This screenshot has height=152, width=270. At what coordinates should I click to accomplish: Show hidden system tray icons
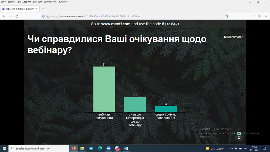point(227,148)
